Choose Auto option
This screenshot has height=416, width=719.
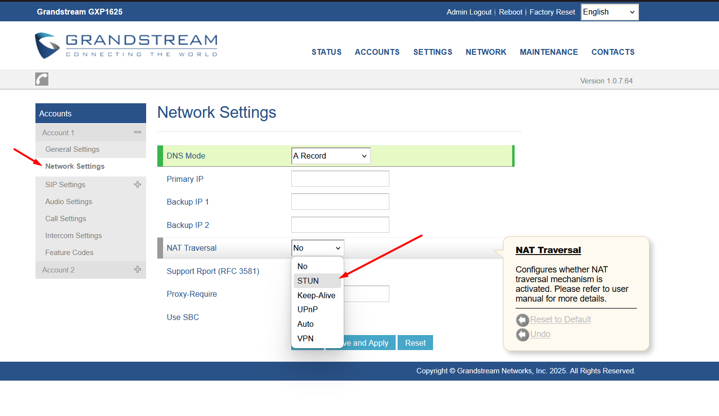[x=318, y=324]
